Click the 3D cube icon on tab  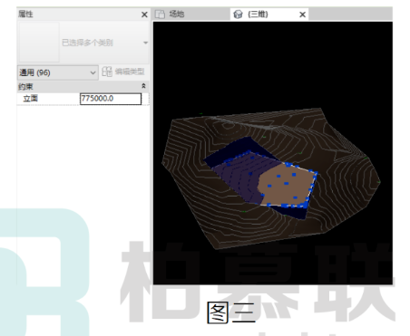coord(239,14)
